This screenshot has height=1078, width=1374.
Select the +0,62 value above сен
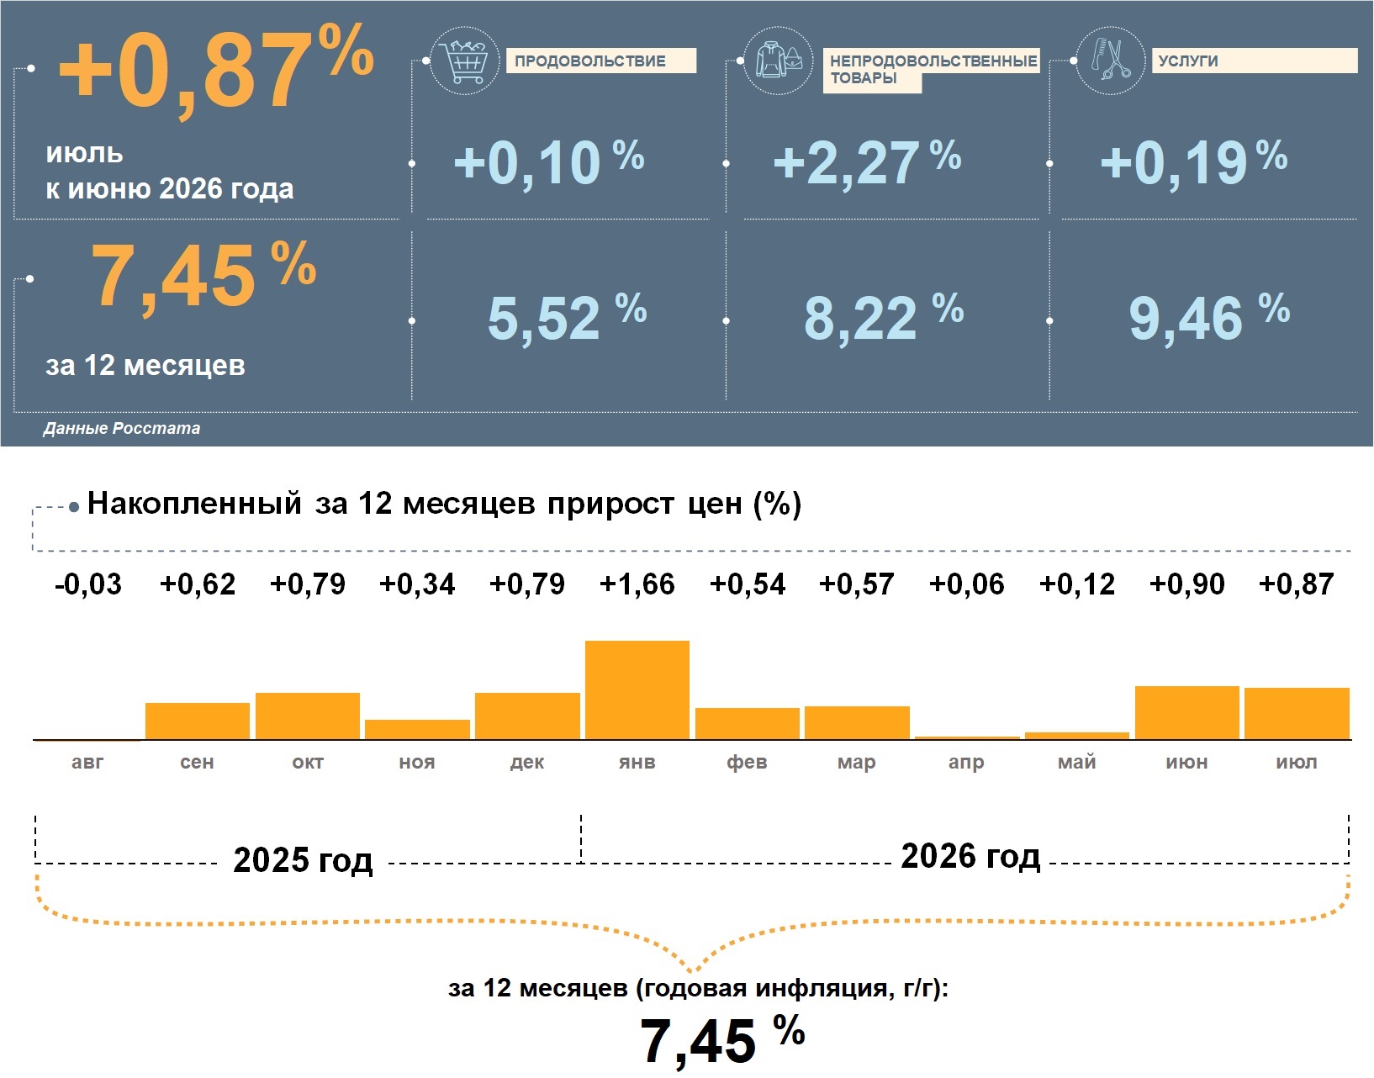pyautogui.click(x=198, y=584)
